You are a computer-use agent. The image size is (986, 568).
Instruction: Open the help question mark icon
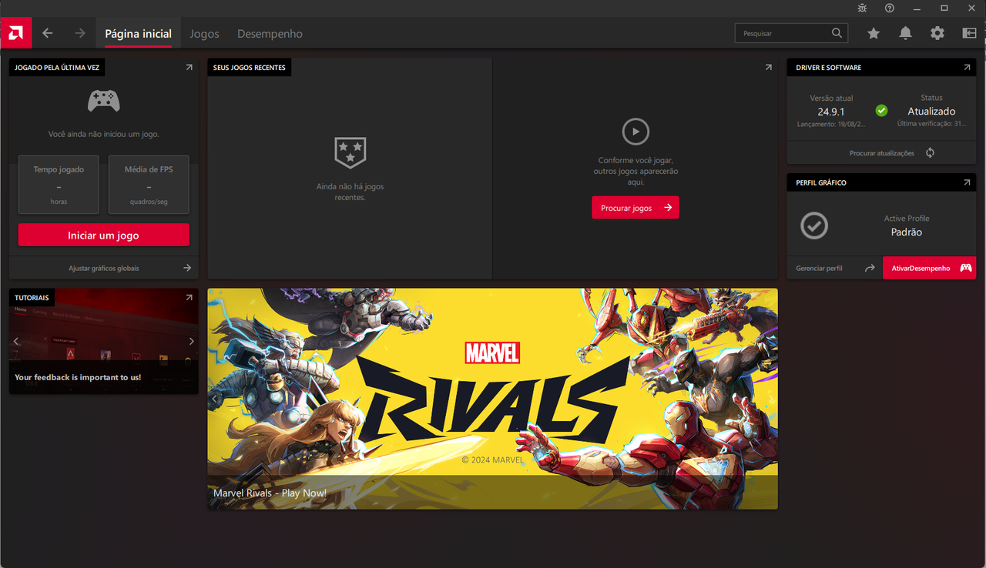[x=890, y=8]
